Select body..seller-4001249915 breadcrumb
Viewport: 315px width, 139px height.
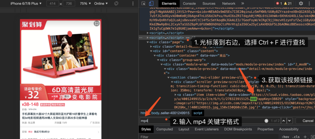(170, 113)
